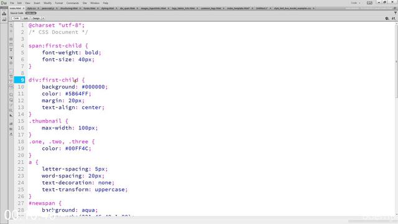Switch to style_test_box_model_examples.css tab
The width and height of the screenshot is (398, 224).
[292, 8]
